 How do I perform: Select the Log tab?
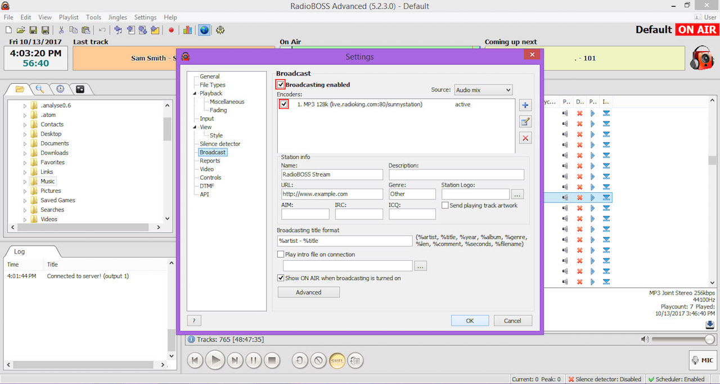click(19, 252)
